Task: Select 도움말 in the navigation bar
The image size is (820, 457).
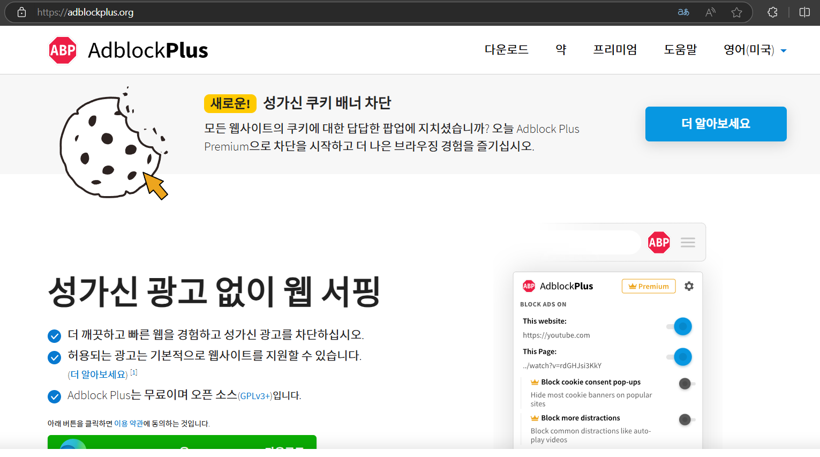Action: pyautogui.click(x=680, y=49)
